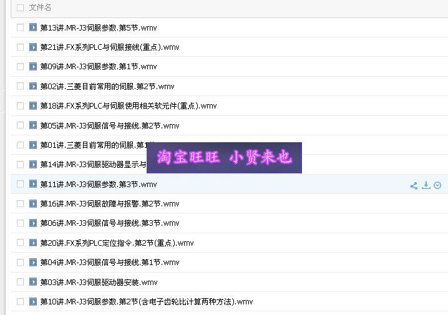Check box for 第04讲 信号与接线.第1节
The height and width of the screenshot is (315, 448).
(x=20, y=263)
